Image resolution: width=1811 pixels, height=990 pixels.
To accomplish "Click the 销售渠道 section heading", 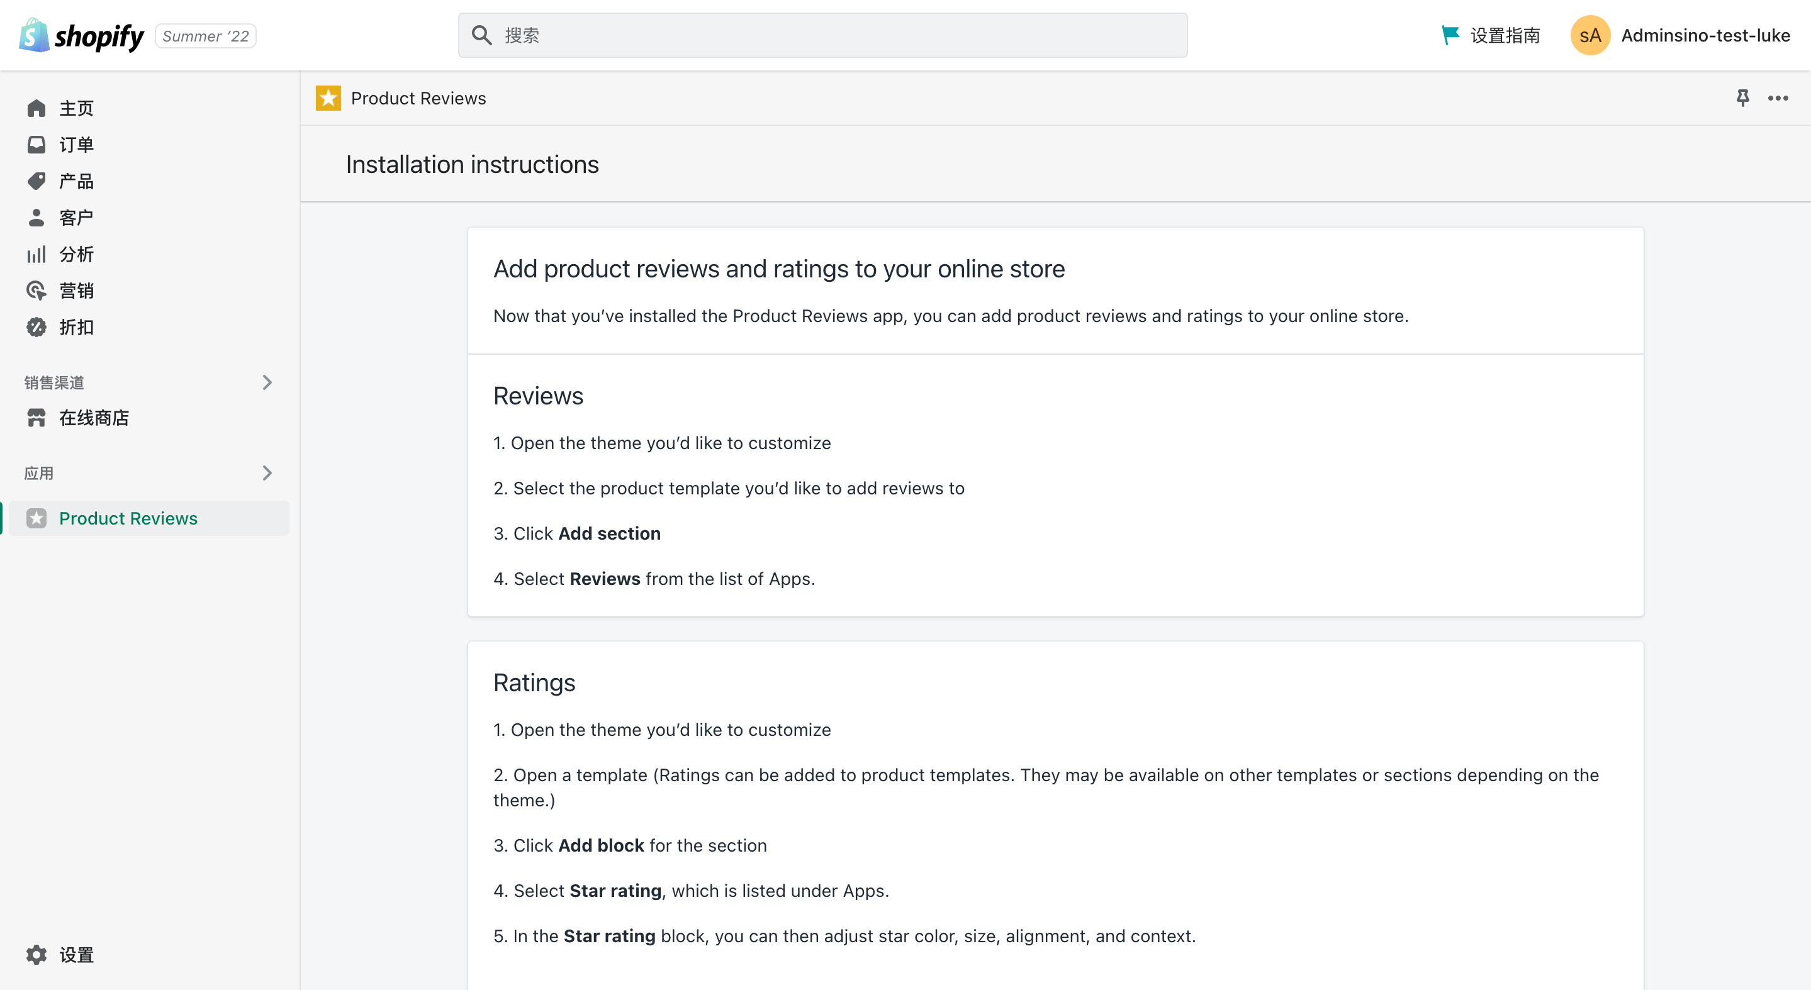I will (54, 382).
